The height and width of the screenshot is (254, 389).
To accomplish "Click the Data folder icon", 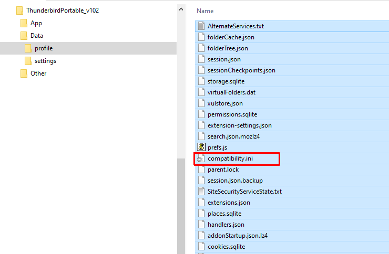I will [x=24, y=36].
